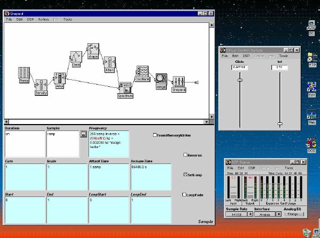Image resolution: width=320 pixels, height=238 pixels.
Task: Click into the Frequency parameter field
Action: click(109, 144)
